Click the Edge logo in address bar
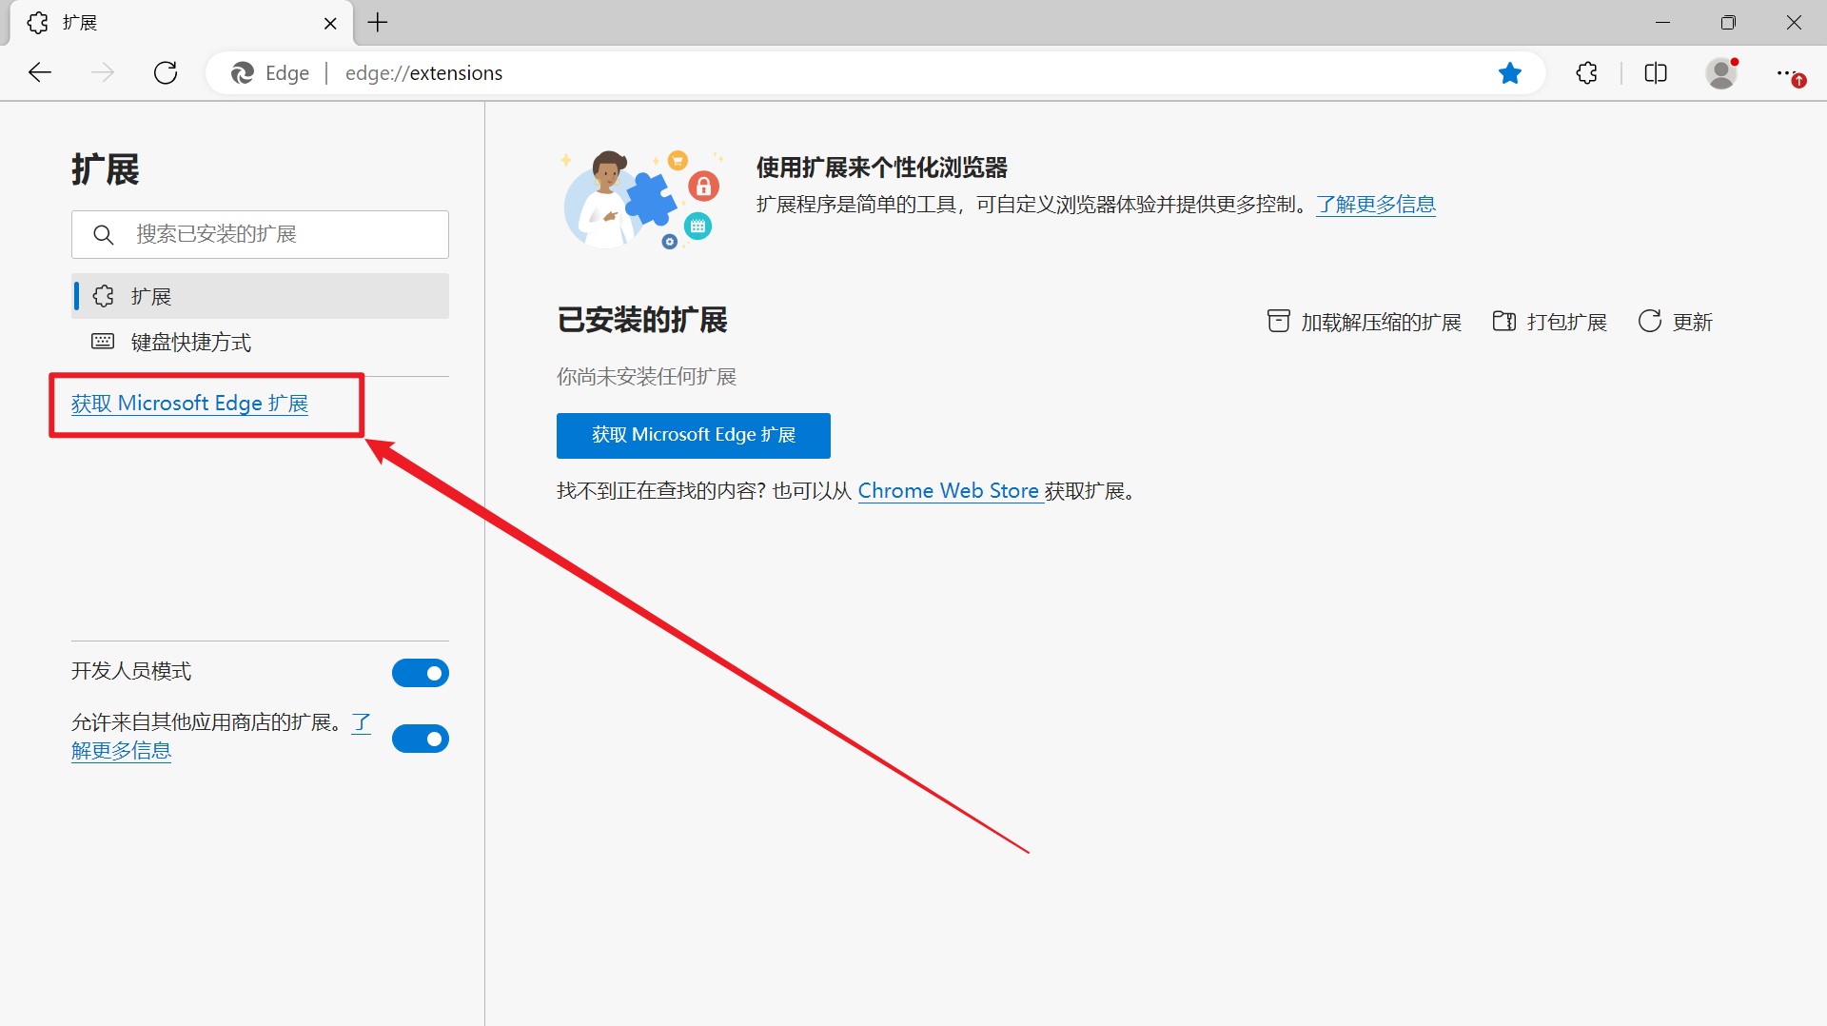 tap(243, 72)
